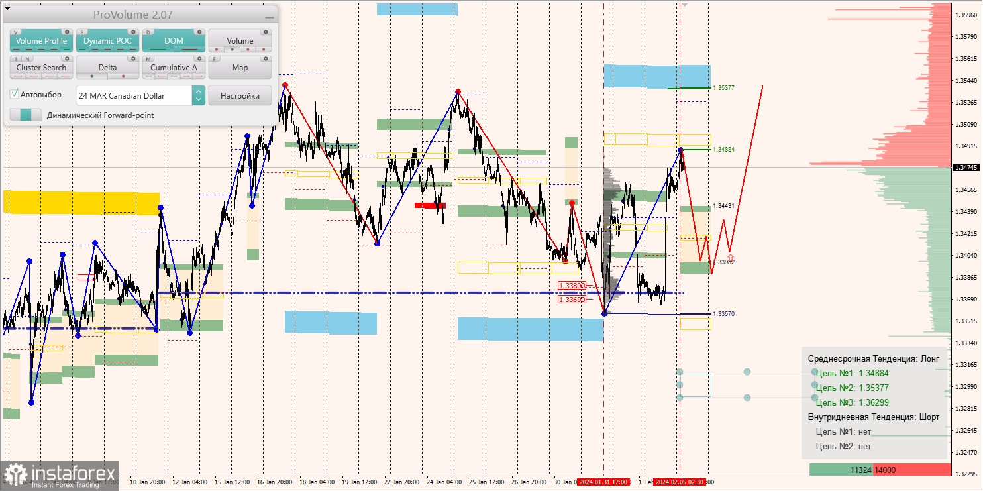Click the 16 Jan 20:00 time axis label
The height and width of the screenshot is (491, 983).
[x=275, y=482]
